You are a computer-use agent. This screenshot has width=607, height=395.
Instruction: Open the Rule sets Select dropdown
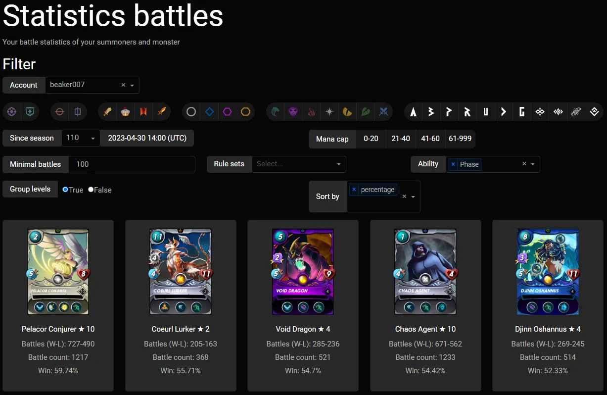pyautogui.click(x=299, y=164)
